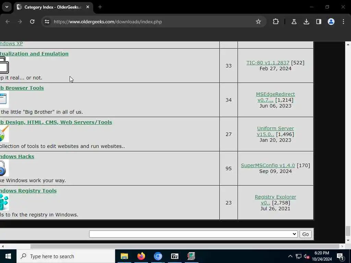
Task: Open File Explorer from the taskbar
Action: (x=124, y=256)
